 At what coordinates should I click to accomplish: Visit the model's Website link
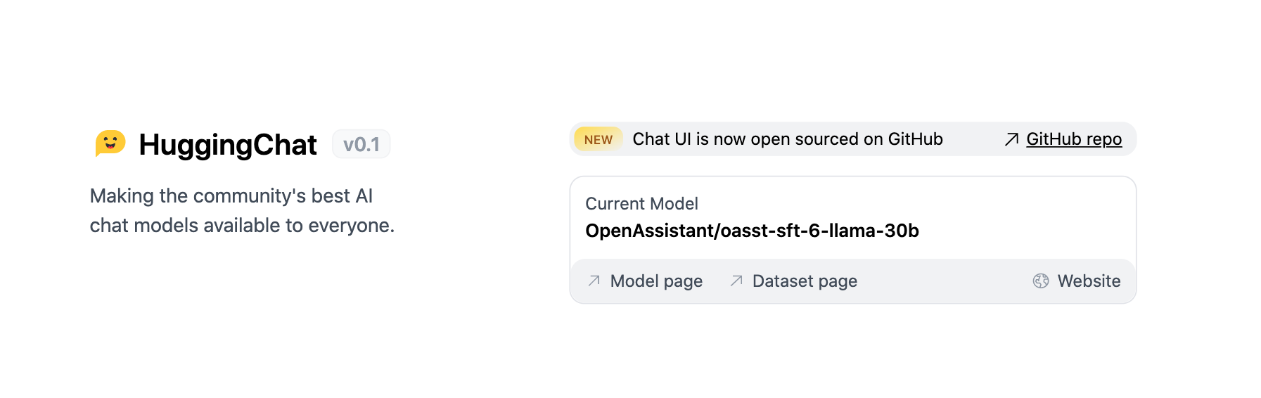click(1089, 281)
